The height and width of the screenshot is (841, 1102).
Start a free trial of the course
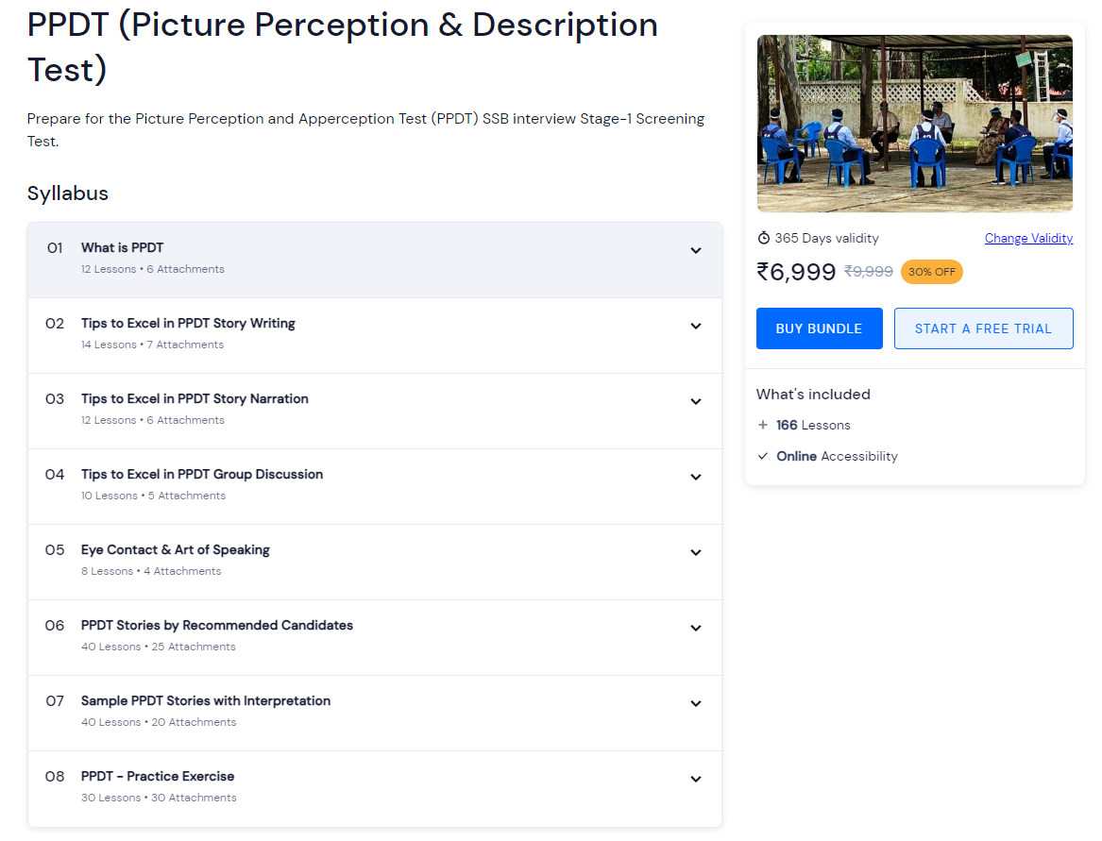coord(983,328)
